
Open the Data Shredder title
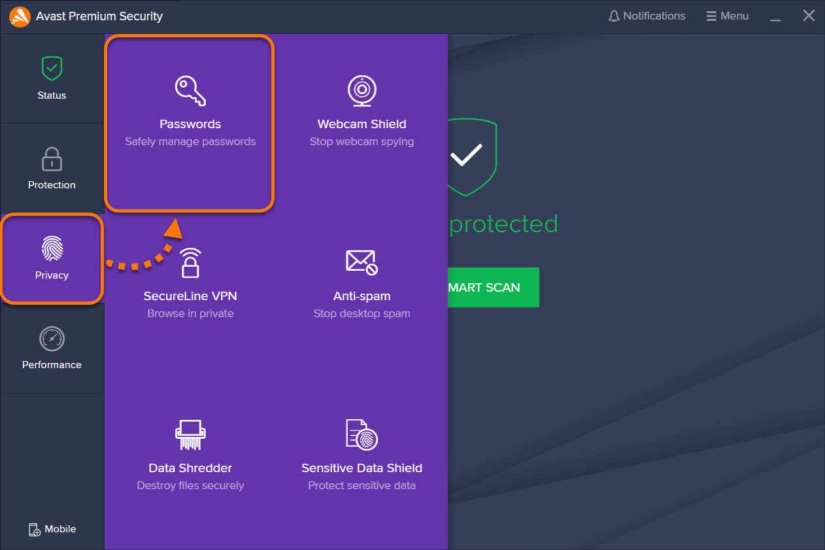(x=190, y=468)
